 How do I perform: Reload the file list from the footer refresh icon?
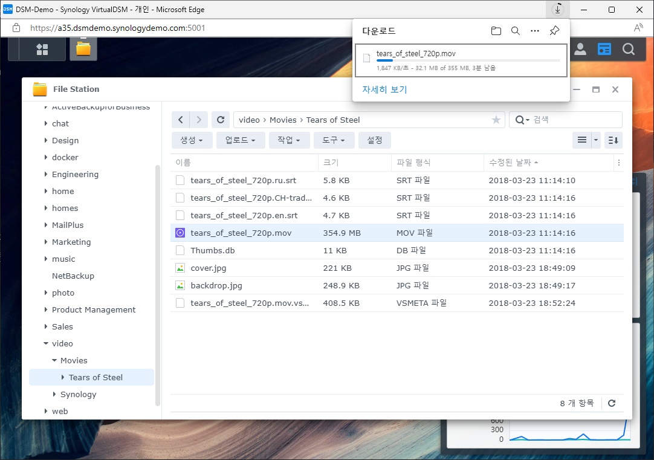coord(612,403)
